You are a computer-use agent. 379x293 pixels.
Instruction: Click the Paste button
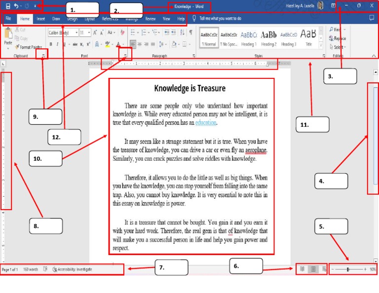(8, 37)
